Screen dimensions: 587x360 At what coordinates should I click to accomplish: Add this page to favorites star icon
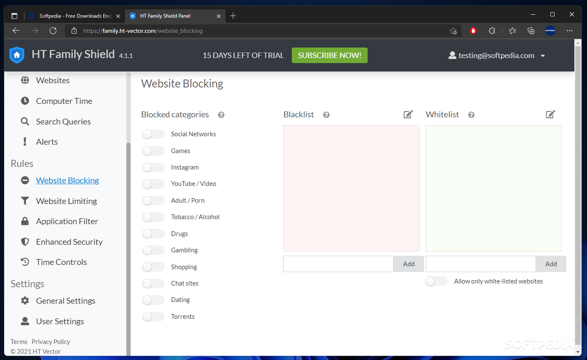pos(453,31)
